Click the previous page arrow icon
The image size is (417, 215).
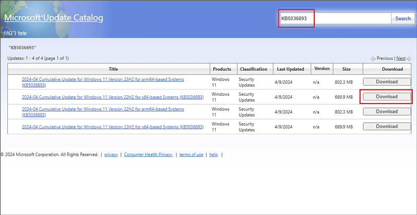(x=373, y=58)
